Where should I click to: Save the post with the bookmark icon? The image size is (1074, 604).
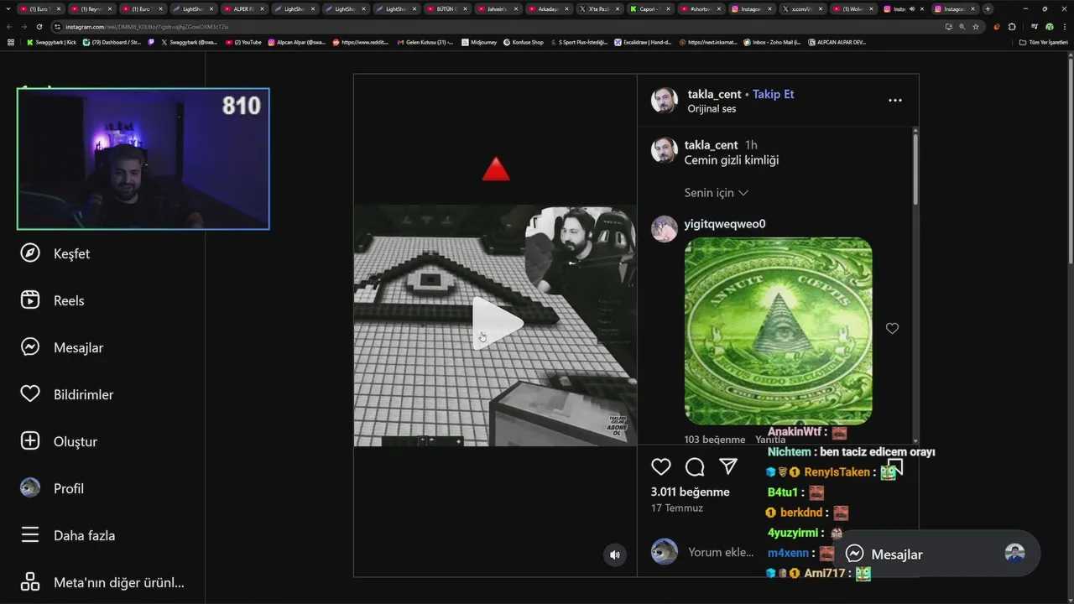(x=895, y=466)
